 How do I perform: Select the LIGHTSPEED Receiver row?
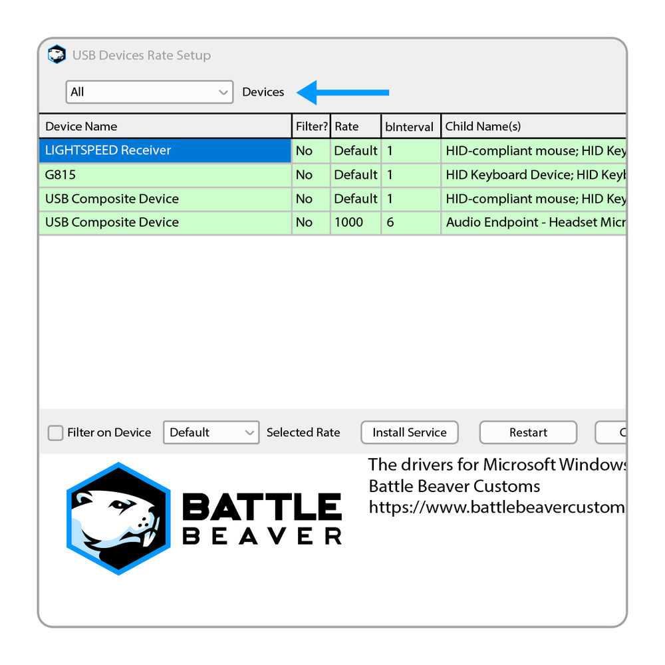[x=165, y=151]
